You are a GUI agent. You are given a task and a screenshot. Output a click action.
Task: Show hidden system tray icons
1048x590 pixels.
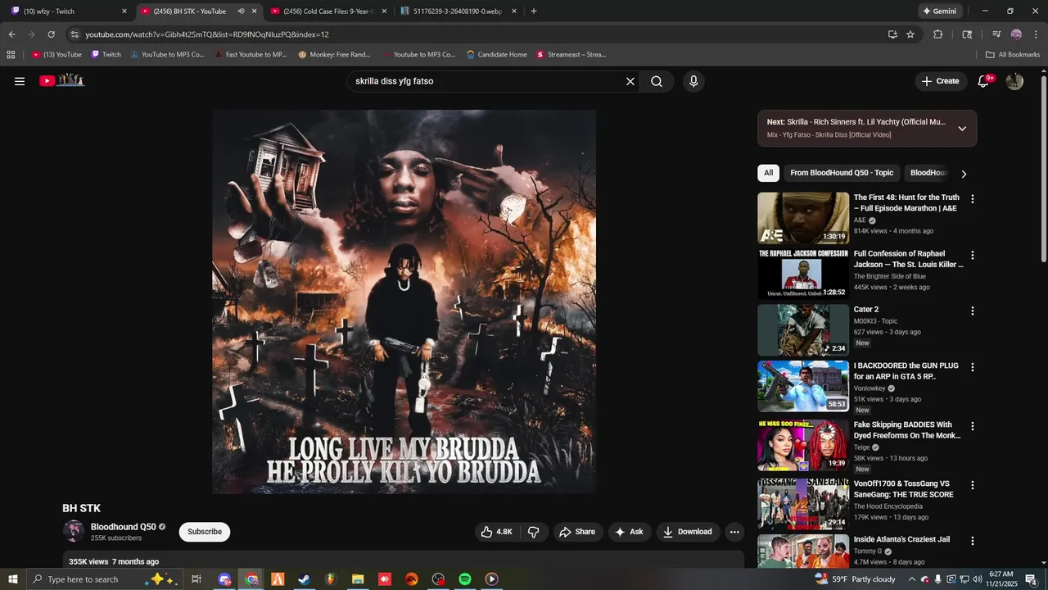912,579
